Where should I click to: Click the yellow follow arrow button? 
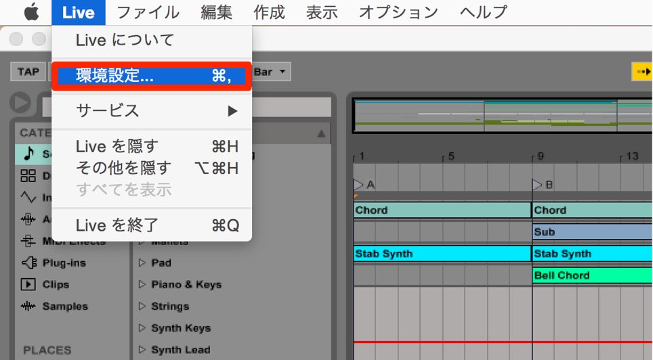[x=643, y=72]
